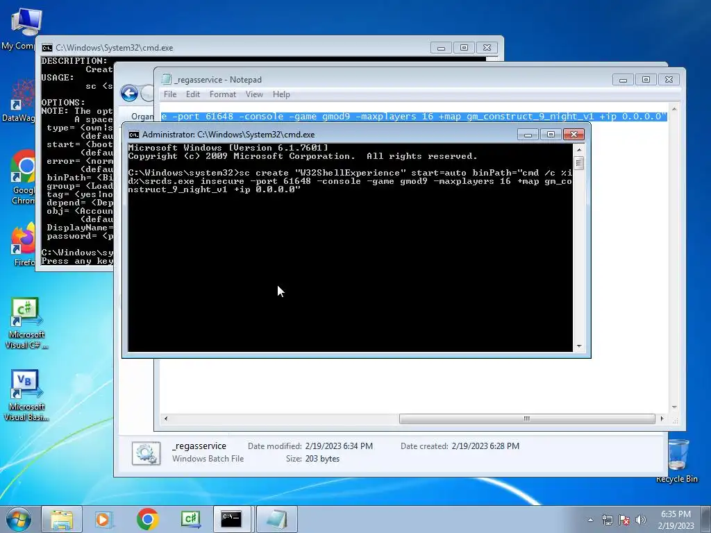
Task: Click the DESCRIPTION line in background cmd
Action: pyautogui.click(x=74, y=61)
